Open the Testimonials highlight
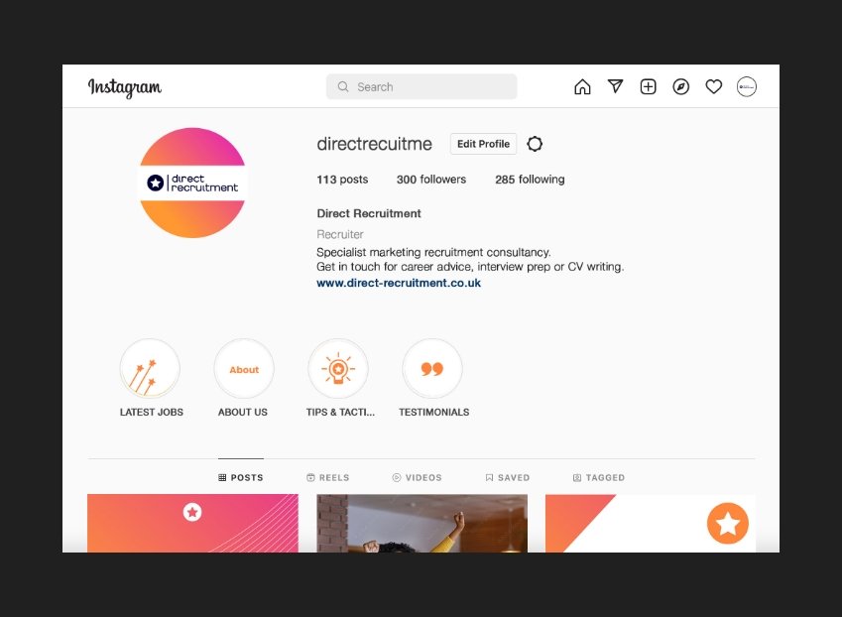The width and height of the screenshot is (842, 617). tap(431, 369)
